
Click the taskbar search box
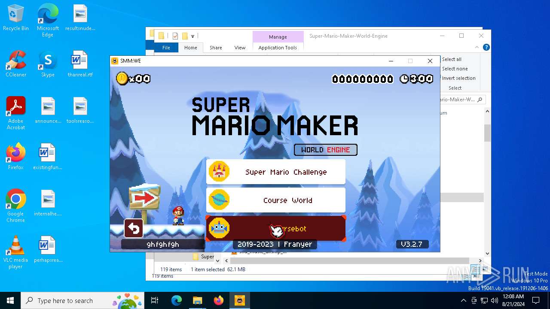click(83, 300)
